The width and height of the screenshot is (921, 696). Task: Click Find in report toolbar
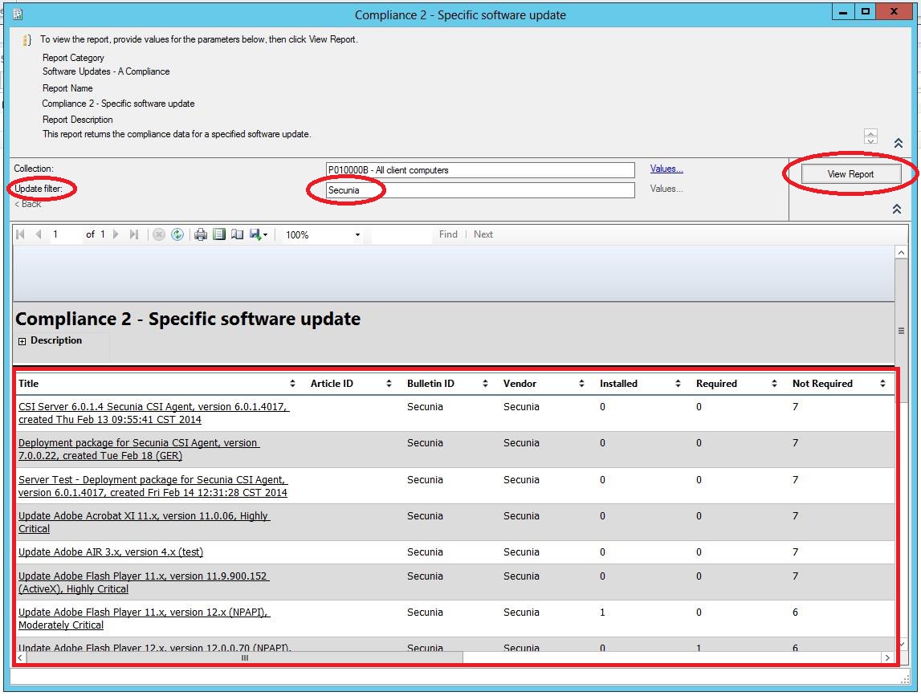448,234
